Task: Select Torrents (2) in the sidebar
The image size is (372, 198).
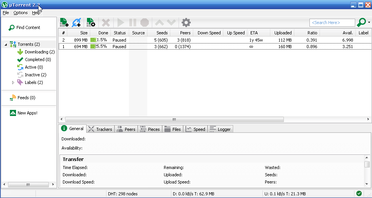Action: pyautogui.click(x=29, y=44)
